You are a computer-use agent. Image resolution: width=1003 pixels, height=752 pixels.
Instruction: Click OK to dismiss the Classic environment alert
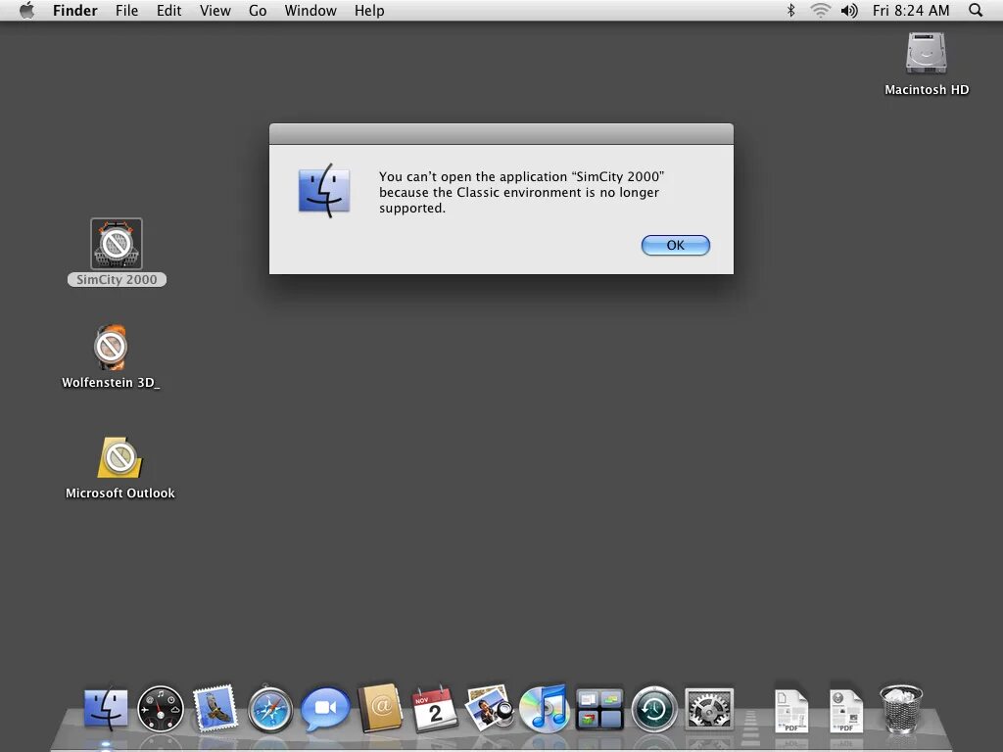tap(675, 245)
